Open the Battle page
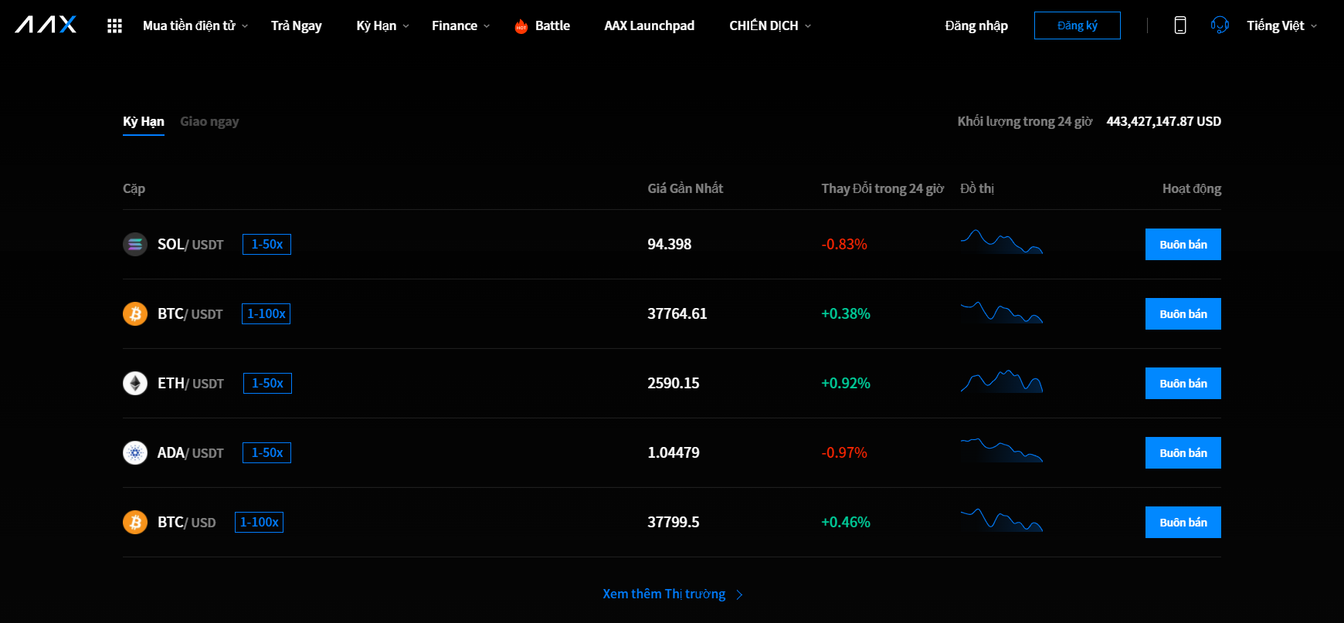 tap(552, 25)
